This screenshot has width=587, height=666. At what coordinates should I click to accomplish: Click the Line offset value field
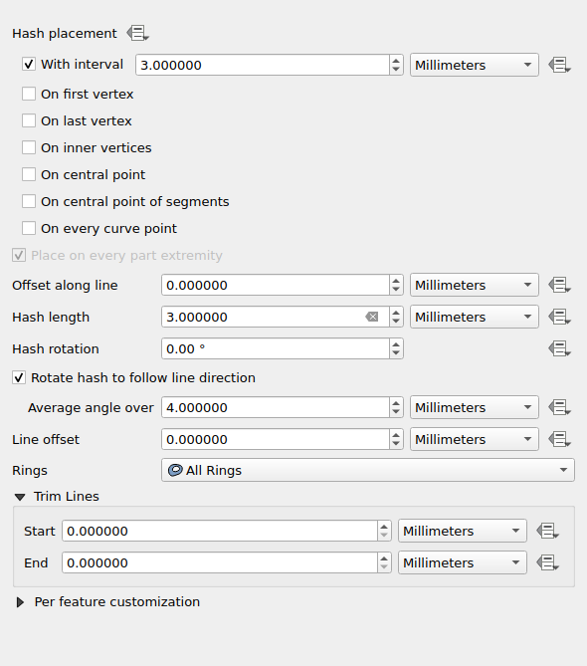coord(275,439)
